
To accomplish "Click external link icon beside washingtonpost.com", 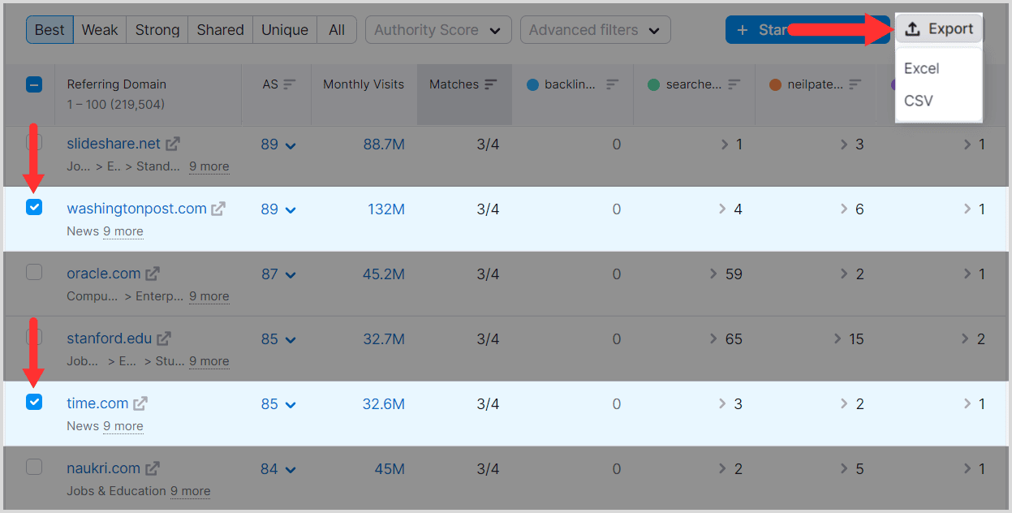I will (218, 209).
